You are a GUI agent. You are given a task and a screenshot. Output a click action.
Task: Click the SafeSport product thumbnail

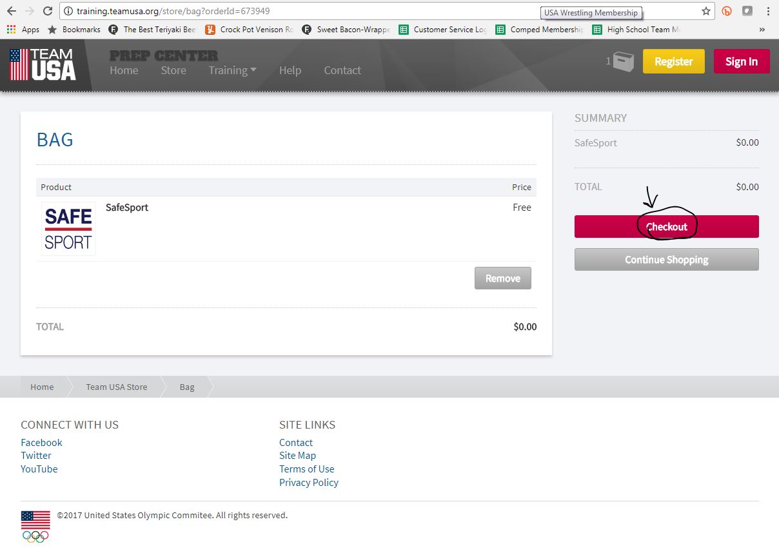[68, 229]
